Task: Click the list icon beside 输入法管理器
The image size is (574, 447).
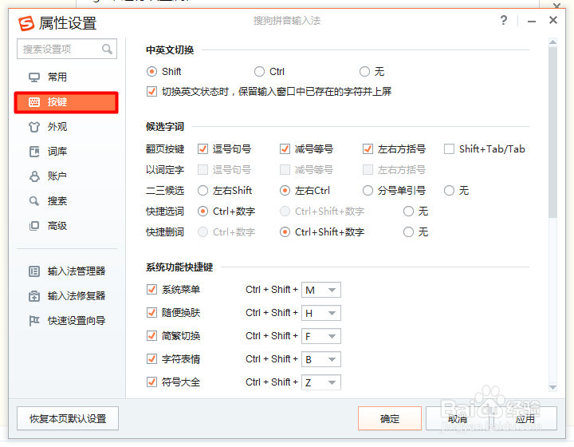Action: [x=34, y=271]
